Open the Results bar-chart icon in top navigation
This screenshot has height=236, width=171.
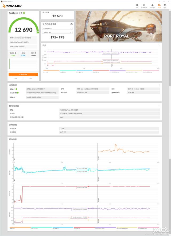pos(159,5)
